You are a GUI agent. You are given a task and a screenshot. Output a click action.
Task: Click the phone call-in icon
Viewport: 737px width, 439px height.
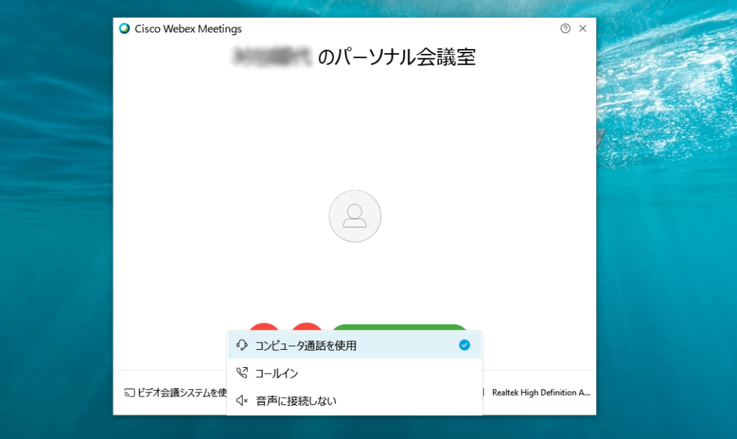pos(242,373)
